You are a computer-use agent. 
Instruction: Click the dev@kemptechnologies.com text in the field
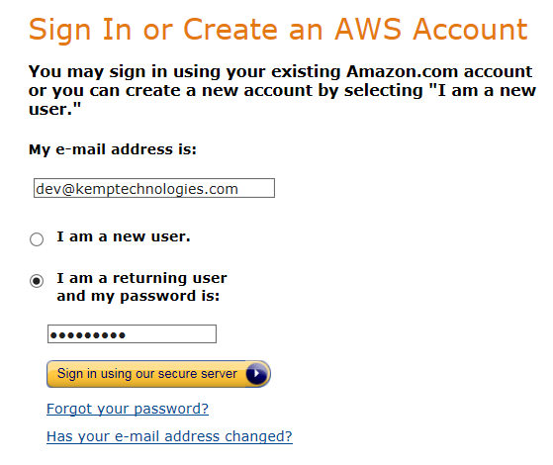pyautogui.click(x=138, y=189)
